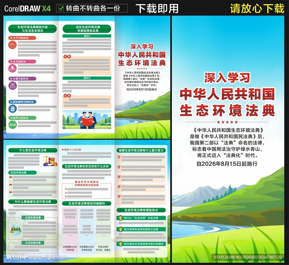Click 中华人民共和国 on the large cover
The width and height of the screenshot is (289, 265).
coord(227,94)
